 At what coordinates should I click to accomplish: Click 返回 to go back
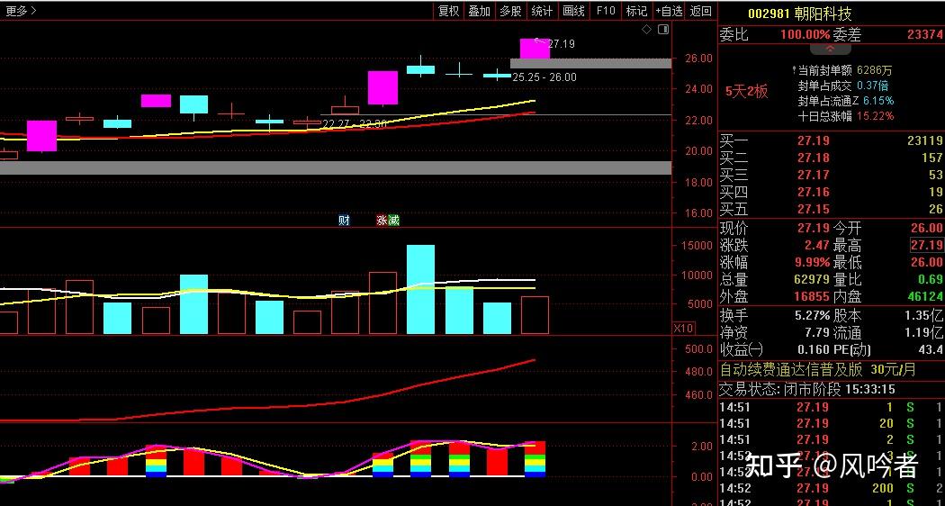700,11
